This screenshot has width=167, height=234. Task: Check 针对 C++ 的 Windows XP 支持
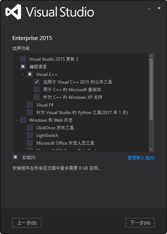(37, 97)
